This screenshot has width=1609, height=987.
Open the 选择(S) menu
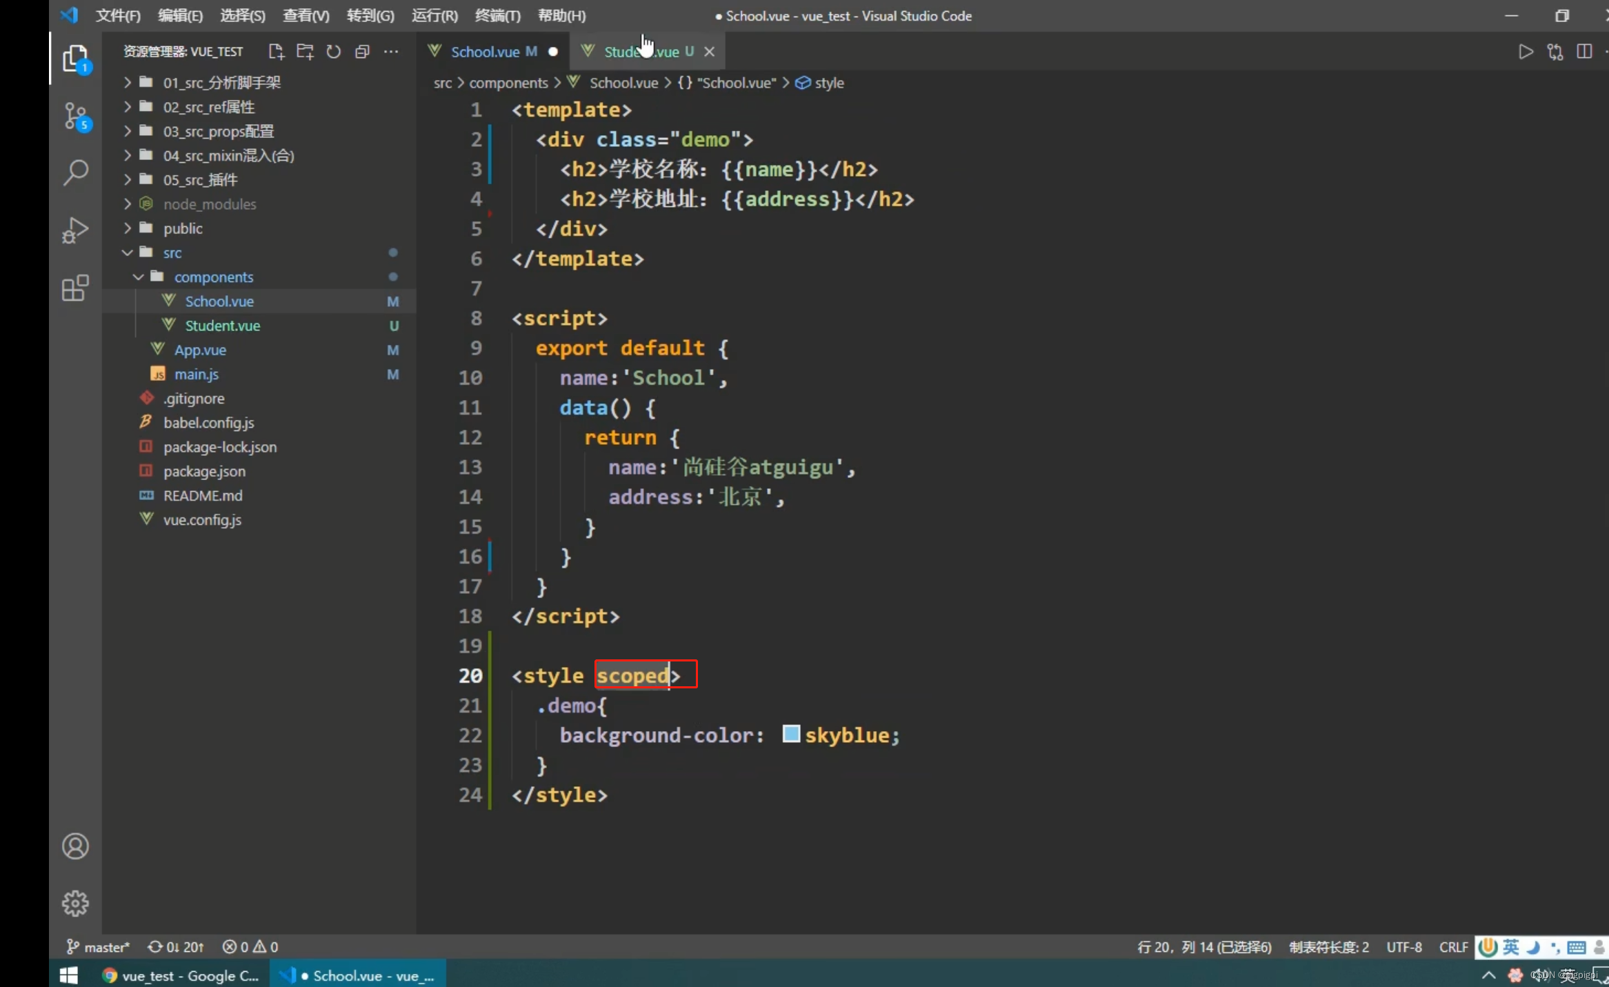(243, 15)
